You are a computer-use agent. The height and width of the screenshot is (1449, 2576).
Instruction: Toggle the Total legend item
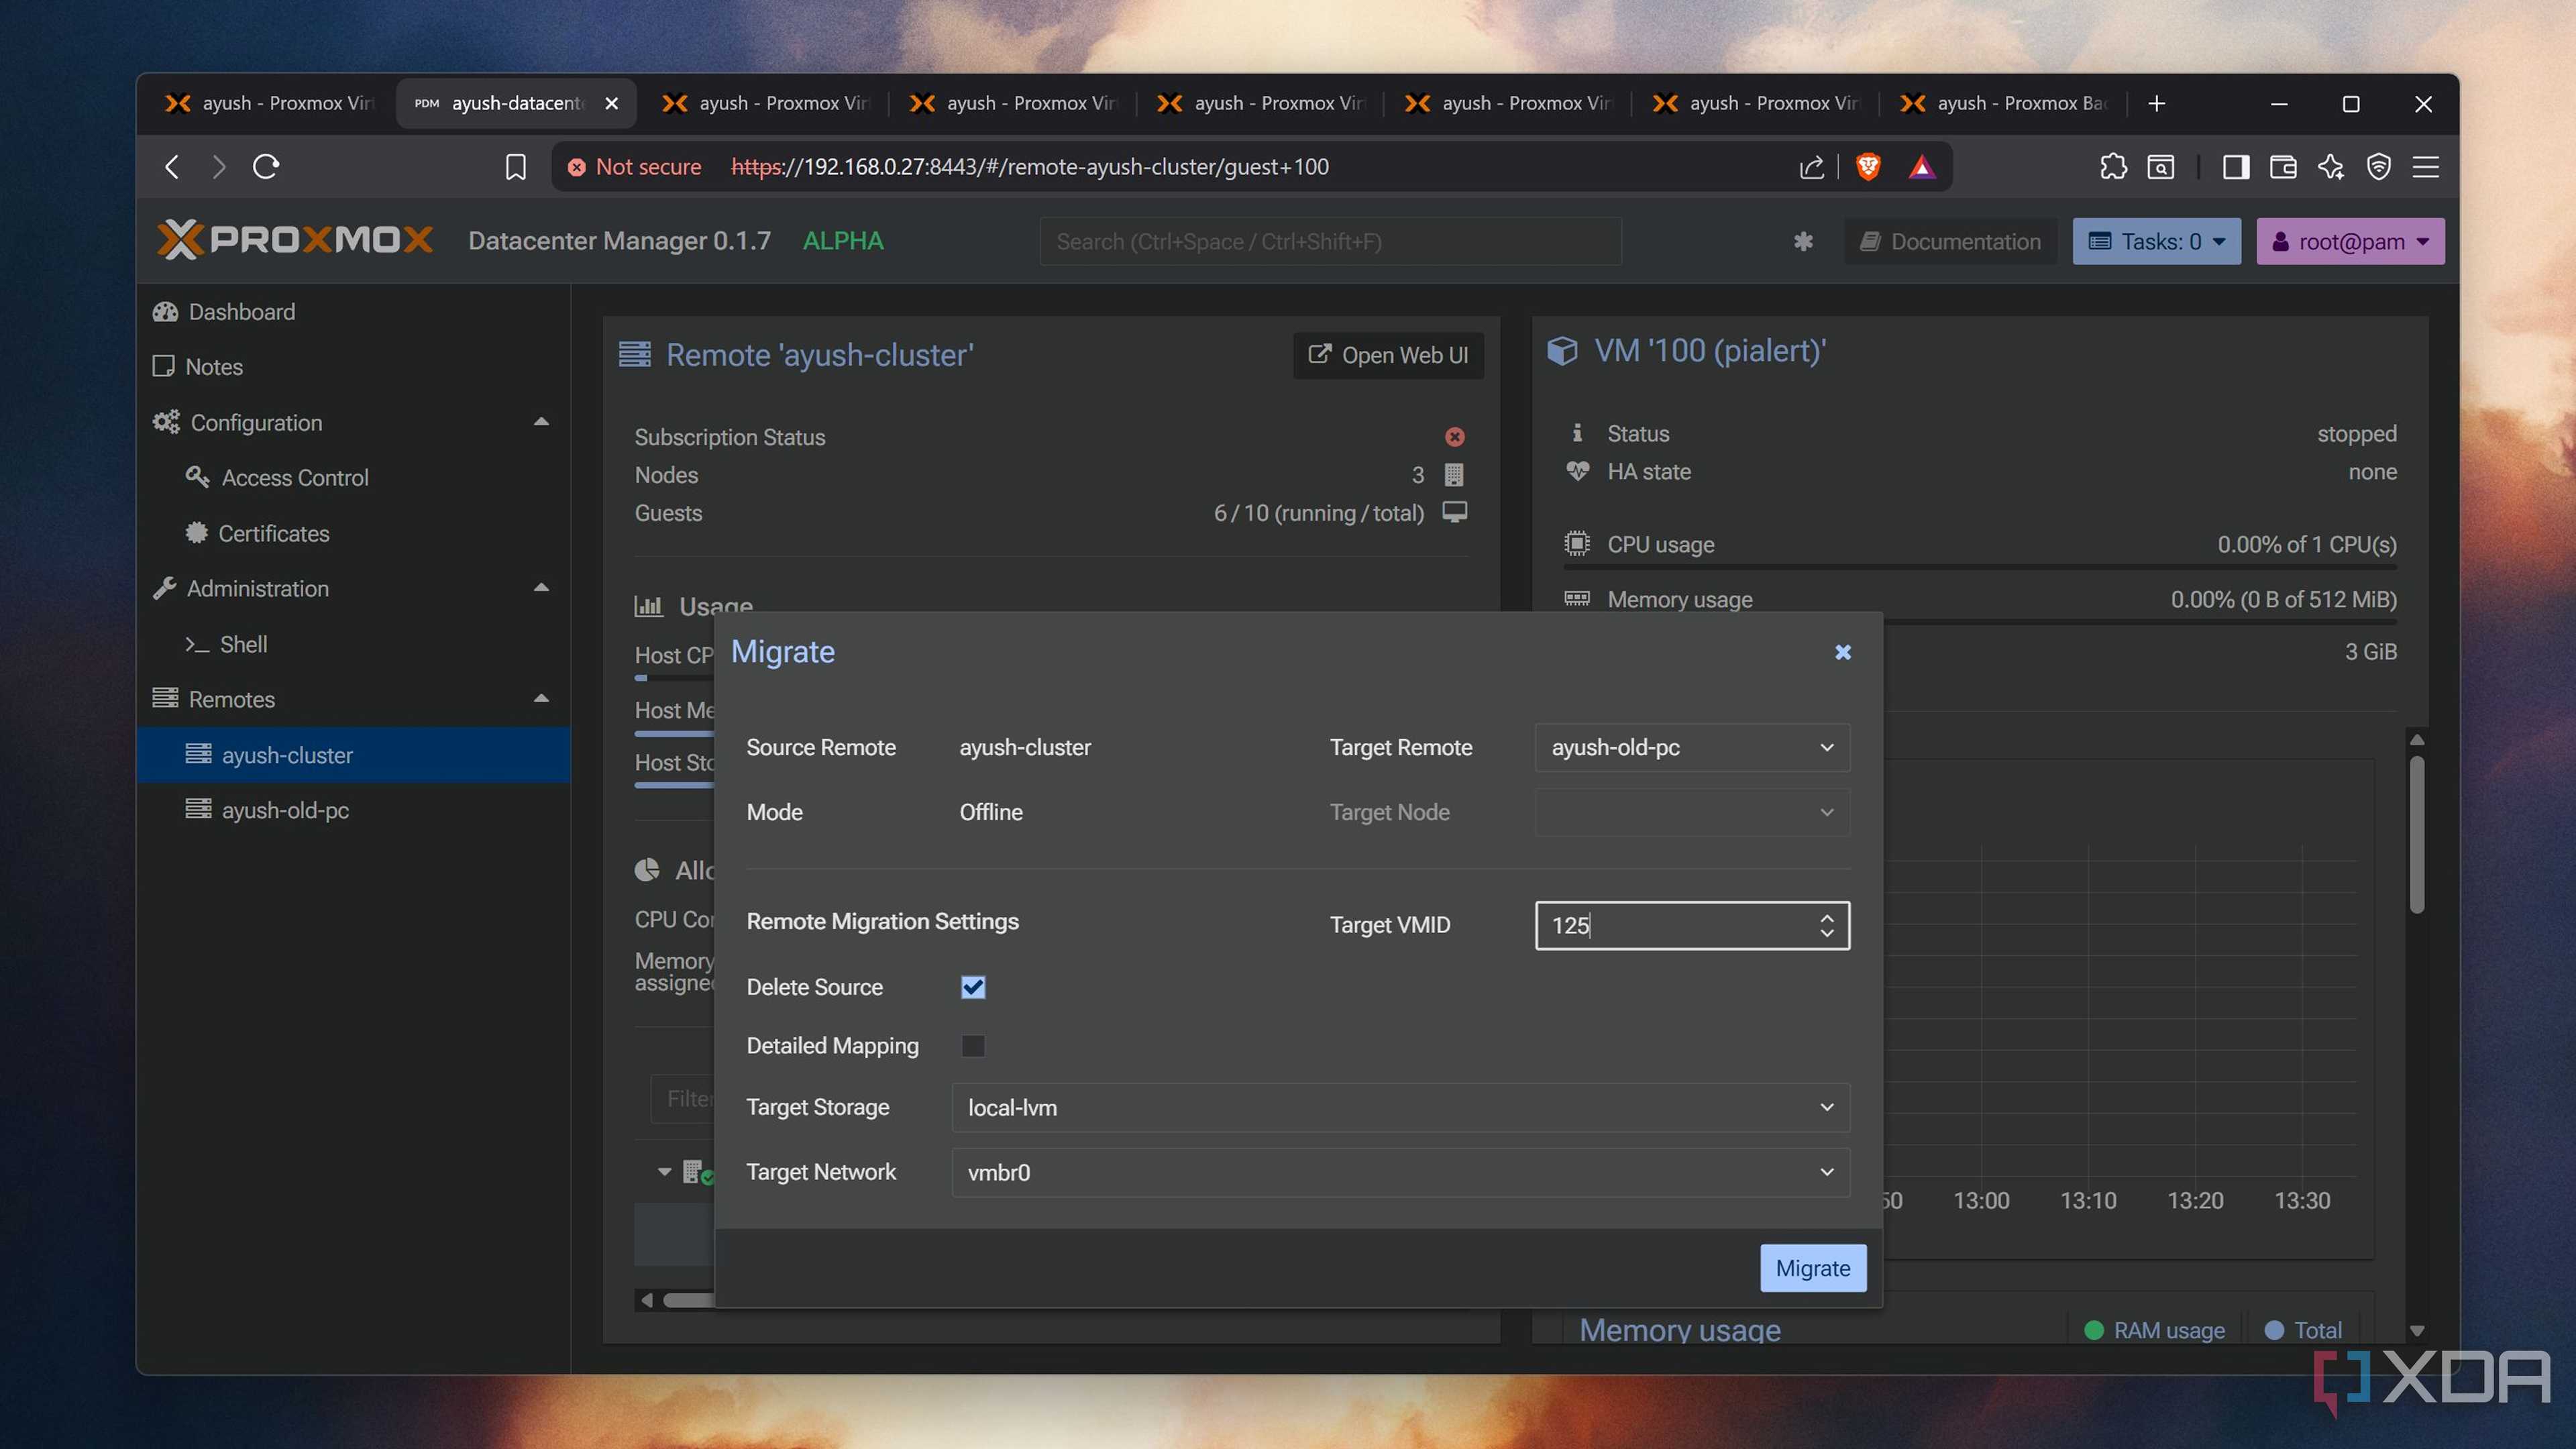click(x=2303, y=1330)
